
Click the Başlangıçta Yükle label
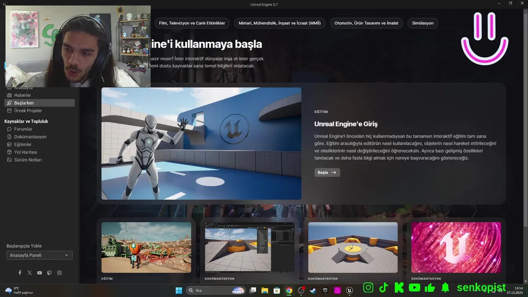click(x=24, y=246)
